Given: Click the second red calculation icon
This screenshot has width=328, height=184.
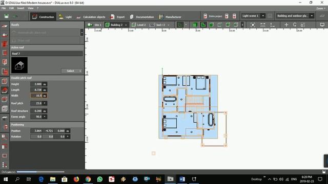Looking at the screenshot, I should point(227,16).
